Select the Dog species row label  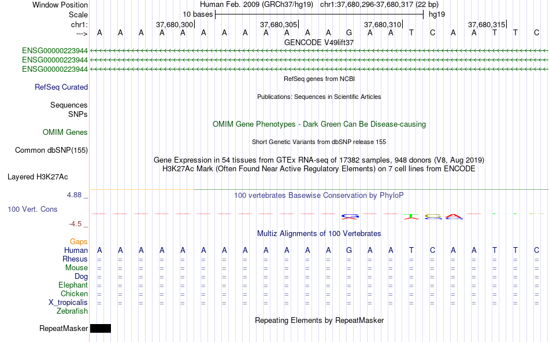coord(81,277)
